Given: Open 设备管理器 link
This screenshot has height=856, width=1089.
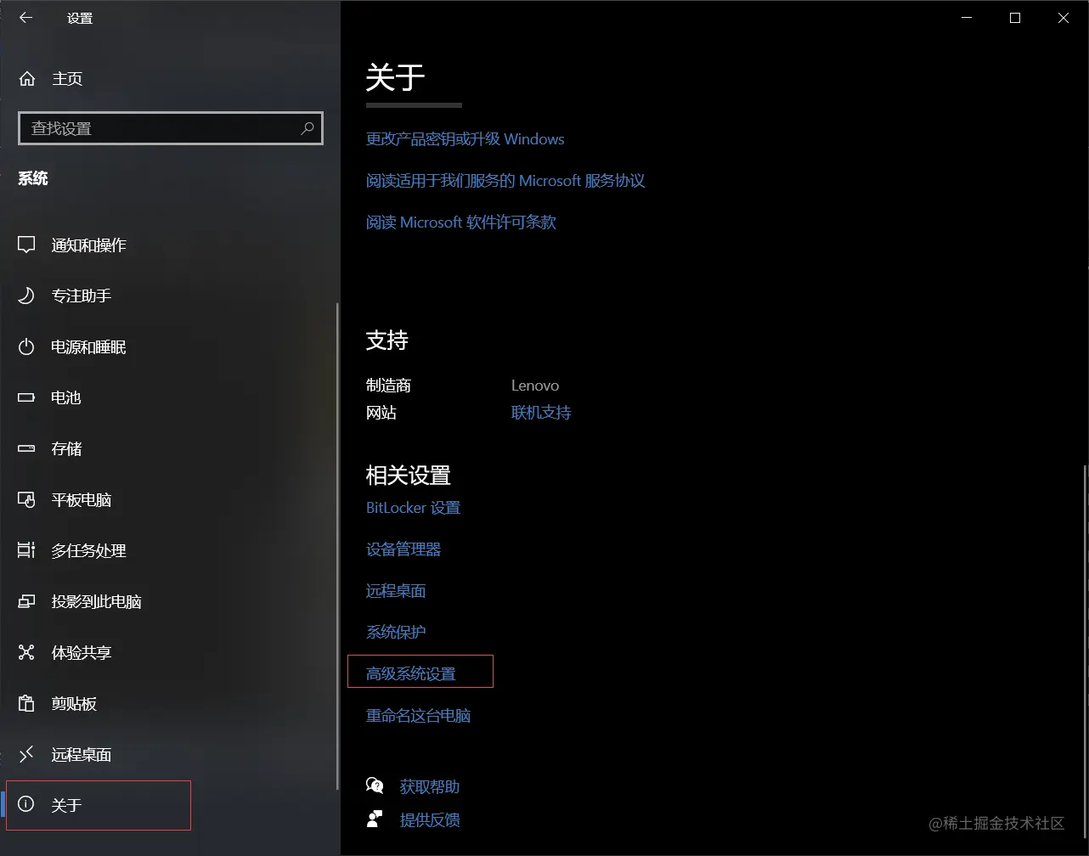Looking at the screenshot, I should coord(403,549).
